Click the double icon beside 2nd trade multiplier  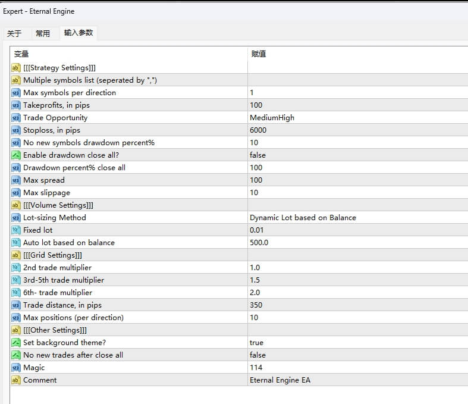pyautogui.click(x=16, y=268)
